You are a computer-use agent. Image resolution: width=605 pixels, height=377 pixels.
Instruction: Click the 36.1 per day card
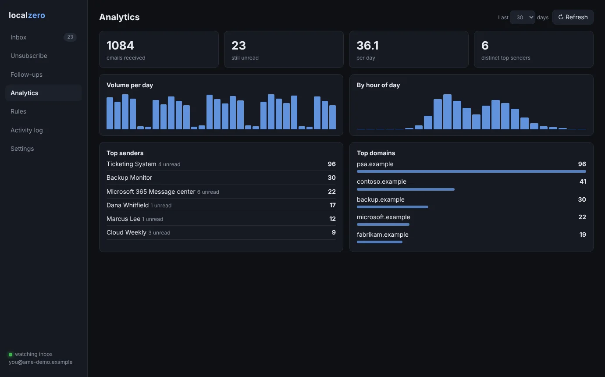pyautogui.click(x=409, y=50)
